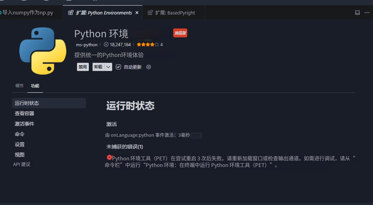Select the 细节 details tab
The image size is (373, 205).
click(19, 86)
